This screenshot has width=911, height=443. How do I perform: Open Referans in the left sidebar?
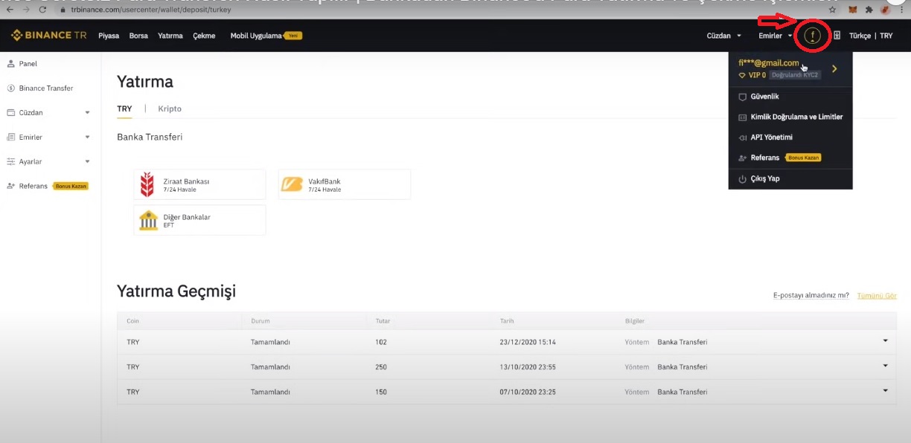click(33, 186)
